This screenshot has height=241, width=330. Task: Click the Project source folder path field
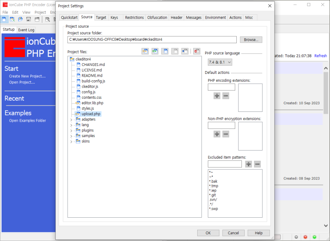152,40
